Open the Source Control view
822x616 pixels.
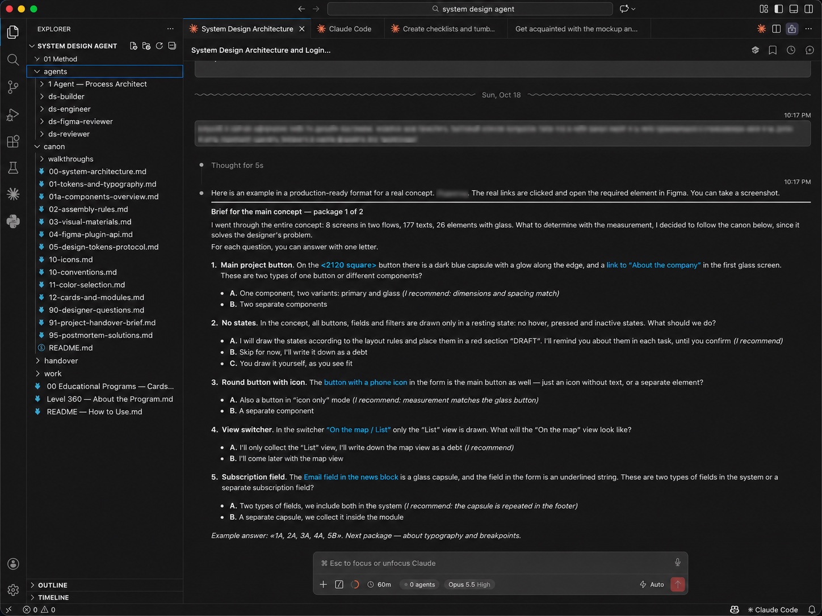(x=12, y=87)
